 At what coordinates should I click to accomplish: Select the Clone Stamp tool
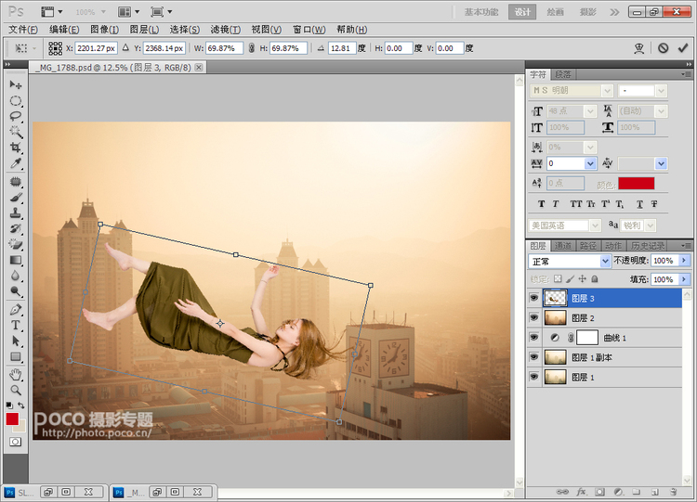pos(16,213)
